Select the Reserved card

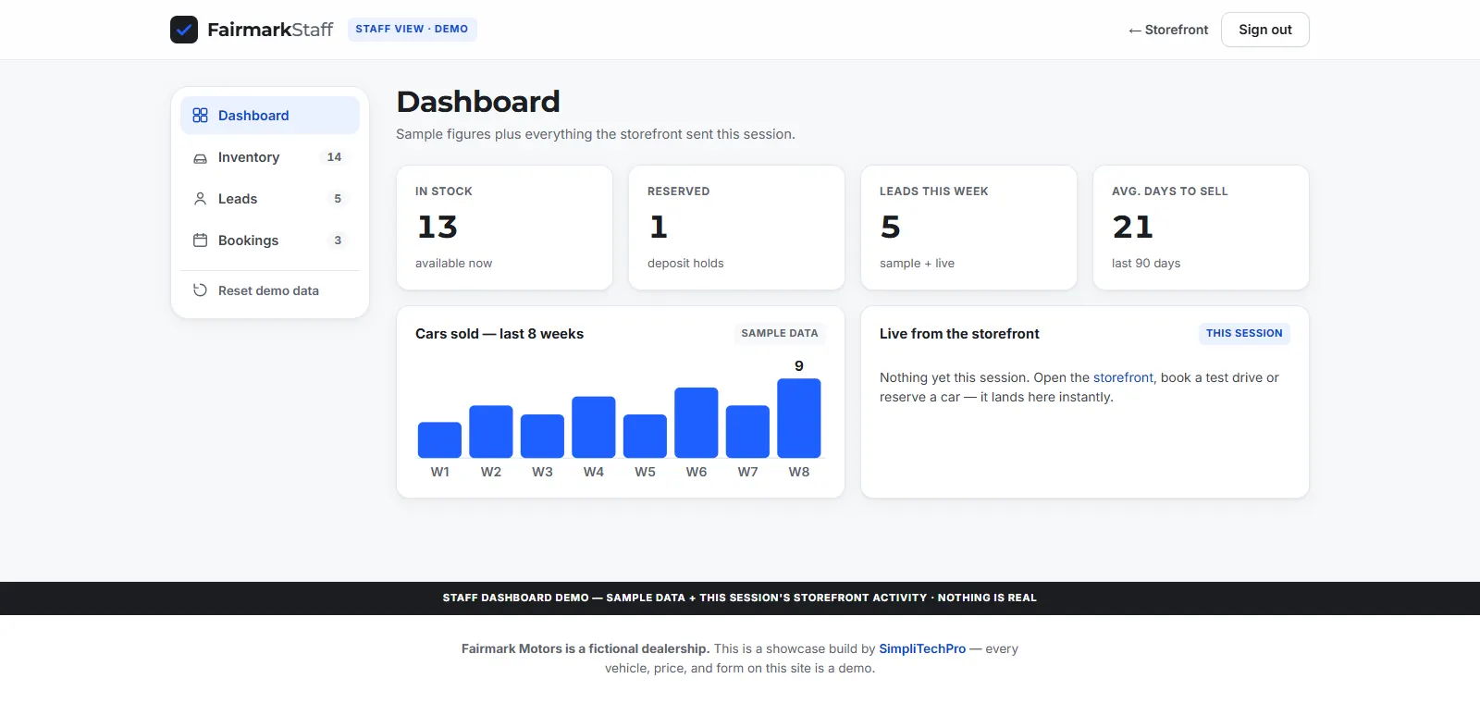[x=737, y=228]
